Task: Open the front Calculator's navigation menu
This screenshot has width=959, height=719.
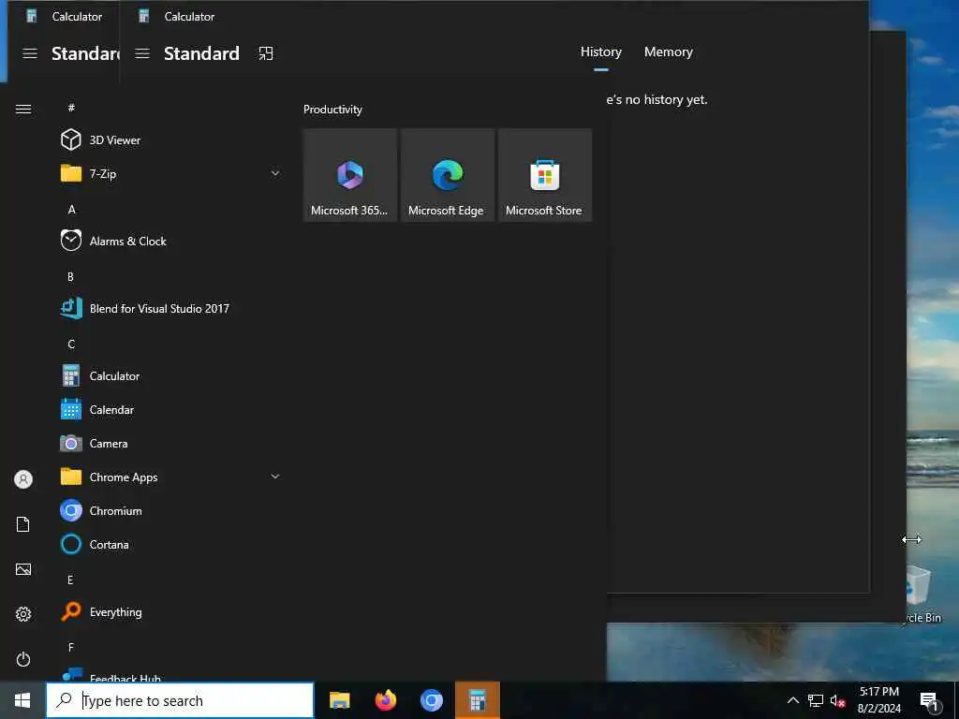Action: tap(142, 53)
